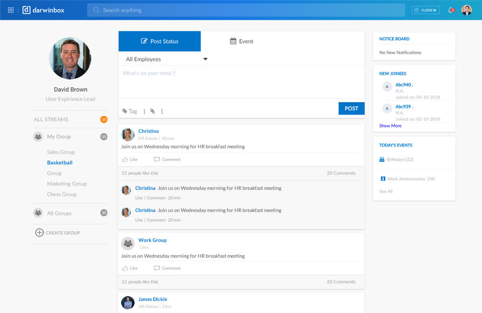Open the Abc940 joinee link
This screenshot has height=313, width=482.
(x=404, y=85)
